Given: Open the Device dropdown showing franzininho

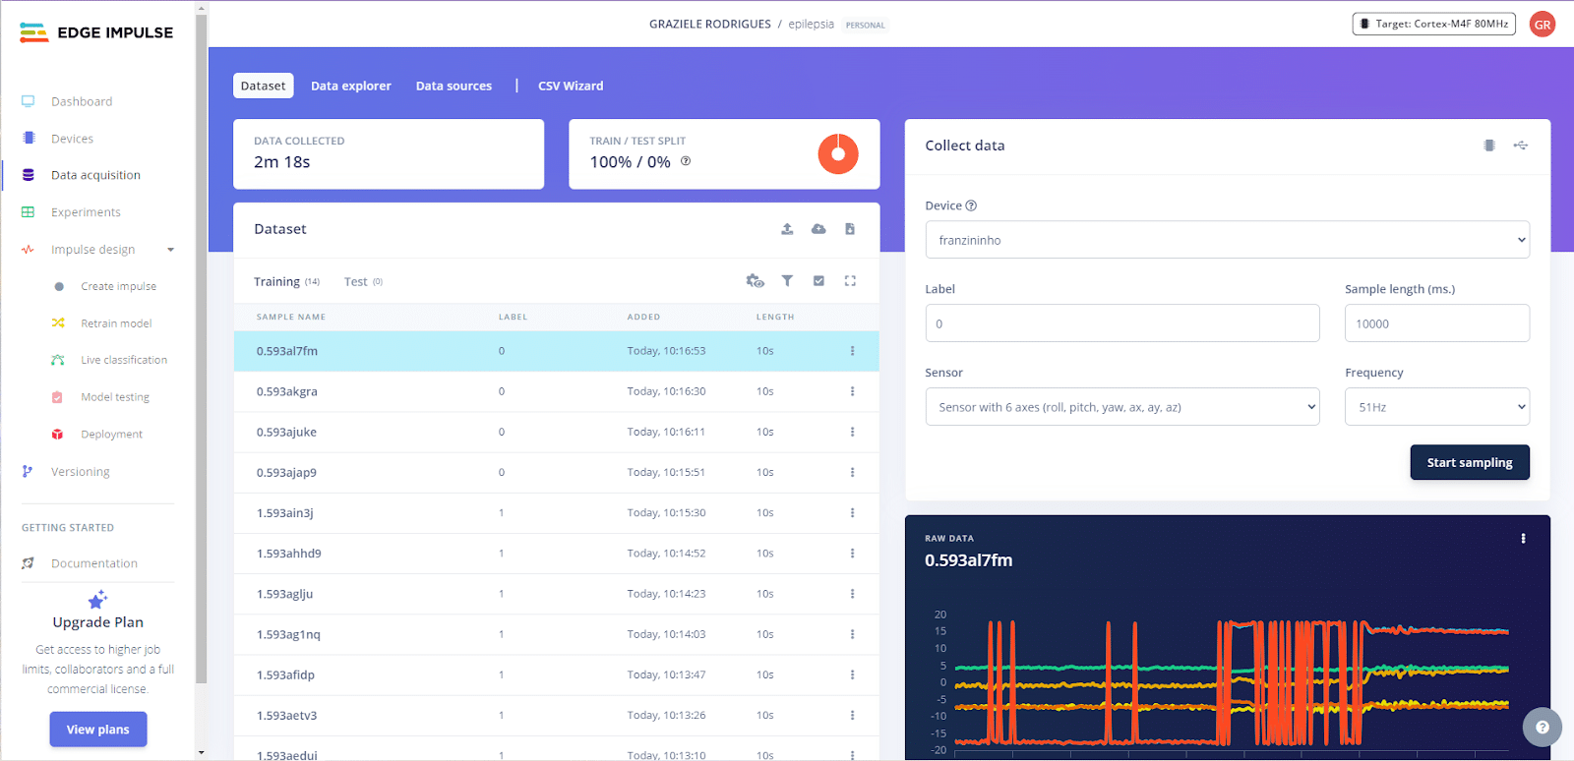Looking at the screenshot, I should tap(1227, 240).
